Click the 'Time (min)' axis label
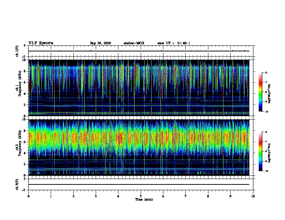Screen dimensions: 285x220 coord(144,200)
